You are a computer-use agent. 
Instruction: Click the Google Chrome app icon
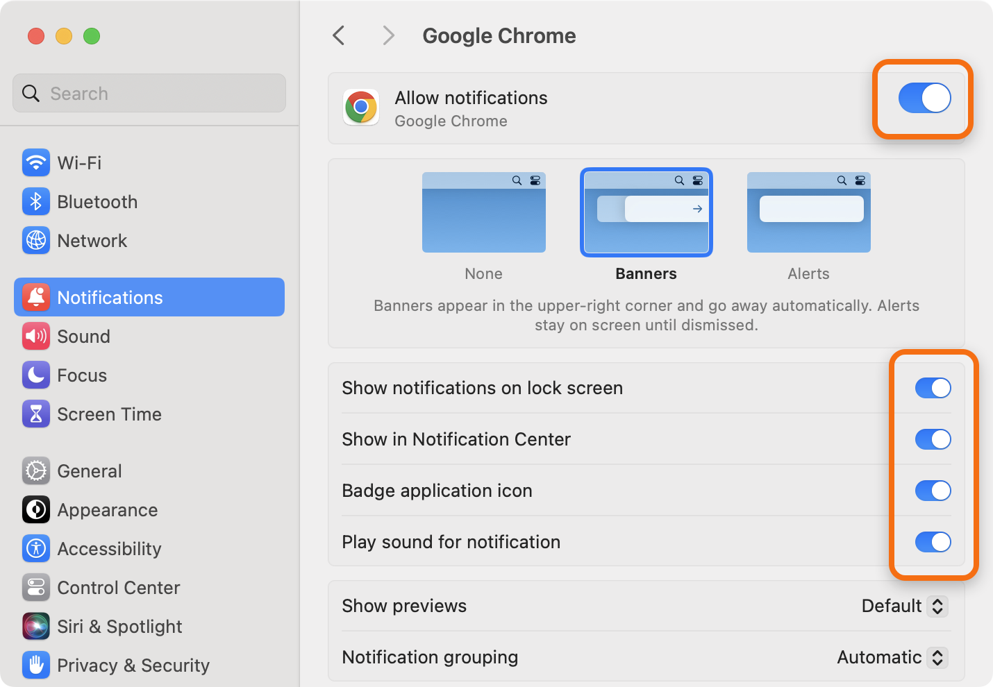361,108
